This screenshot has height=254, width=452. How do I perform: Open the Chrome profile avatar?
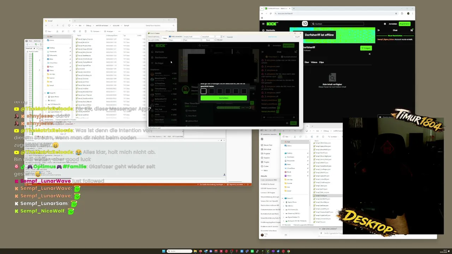408,13
